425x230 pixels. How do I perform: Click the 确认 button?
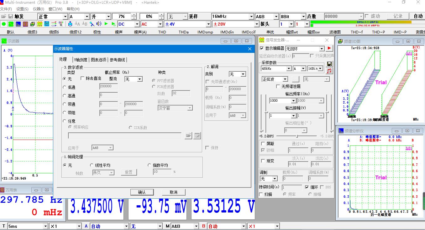[x=143, y=192]
